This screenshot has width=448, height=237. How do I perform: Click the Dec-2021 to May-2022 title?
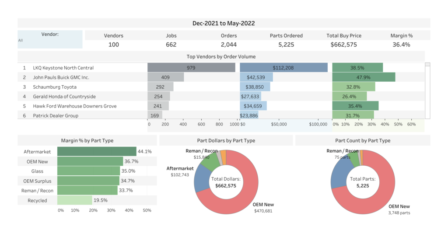point(224,23)
